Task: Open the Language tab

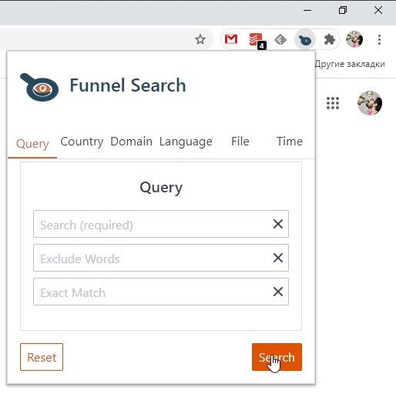Action: point(186,142)
